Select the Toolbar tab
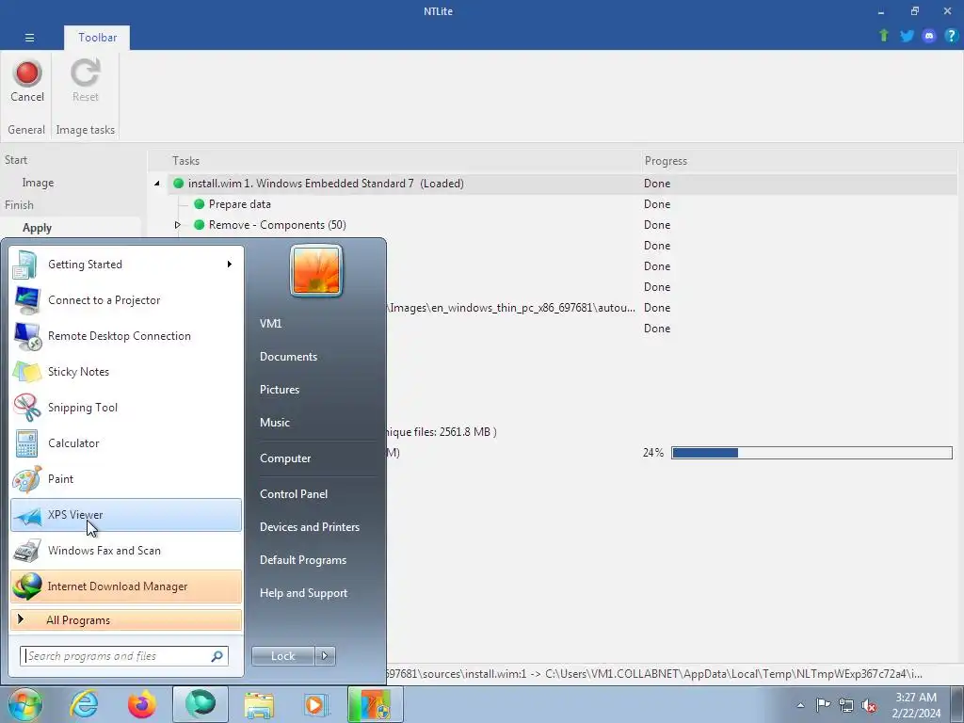This screenshot has width=964, height=723. pos(97,38)
